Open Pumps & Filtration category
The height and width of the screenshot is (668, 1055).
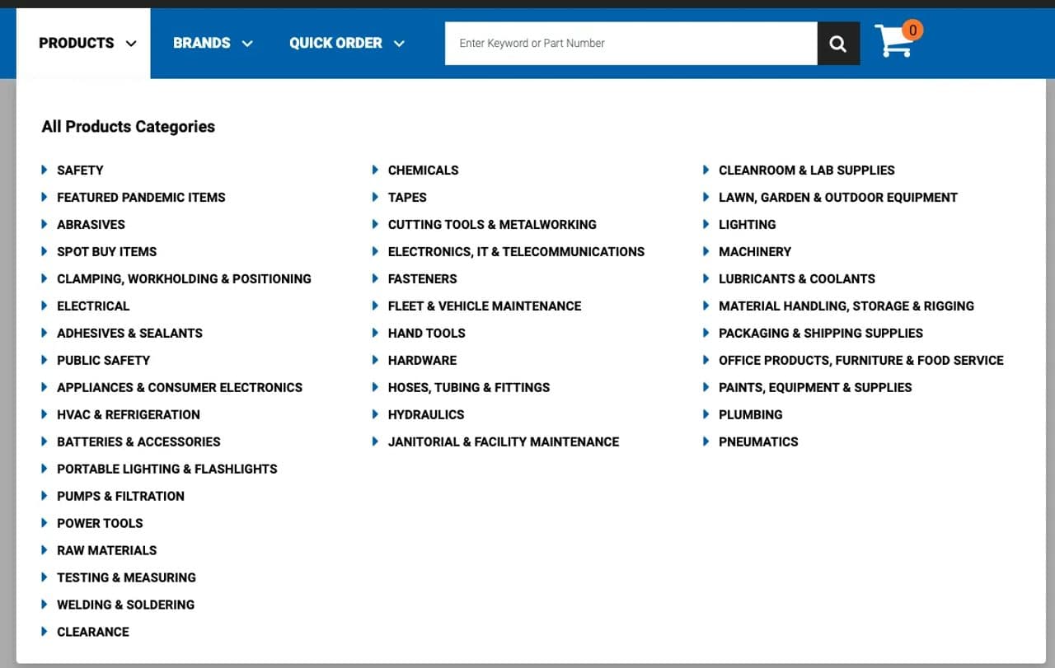click(120, 497)
